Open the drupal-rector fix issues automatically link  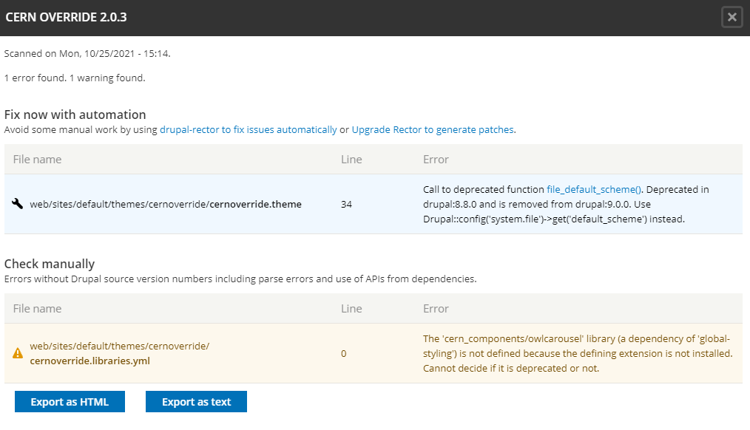click(x=249, y=129)
